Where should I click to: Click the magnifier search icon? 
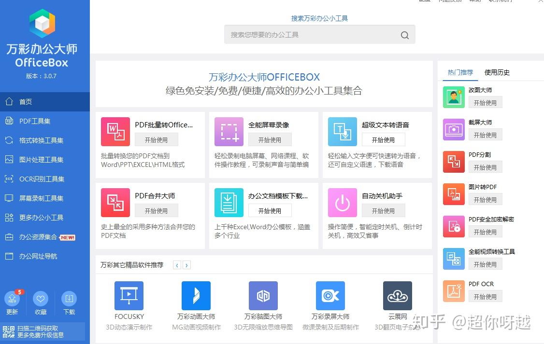404,35
